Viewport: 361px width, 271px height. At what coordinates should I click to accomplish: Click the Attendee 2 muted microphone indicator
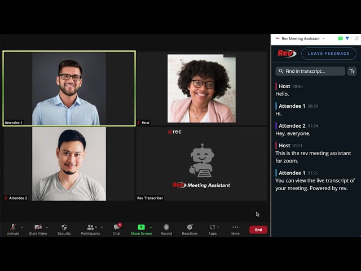6,198
